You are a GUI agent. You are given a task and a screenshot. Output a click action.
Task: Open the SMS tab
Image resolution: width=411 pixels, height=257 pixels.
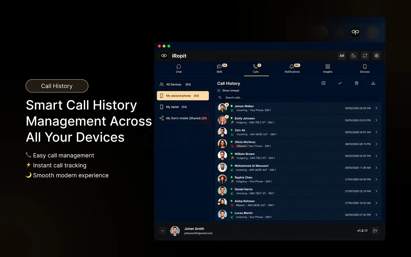(219, 69)
